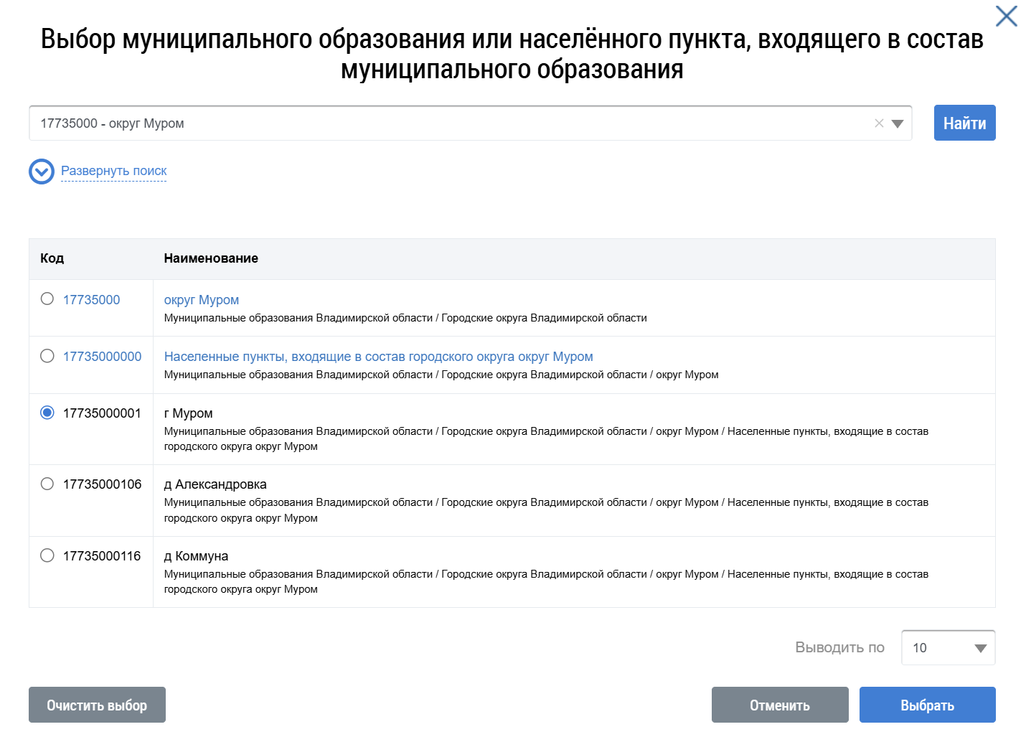Select the д Коммуна radio button
Viewport: 1026px width, 737px height.
pyautogui.click(x=47, y=555)
